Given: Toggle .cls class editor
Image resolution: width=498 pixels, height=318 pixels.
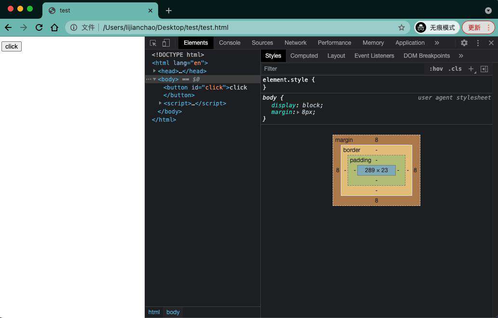Looking at the screenshot, I should [455, 69].
